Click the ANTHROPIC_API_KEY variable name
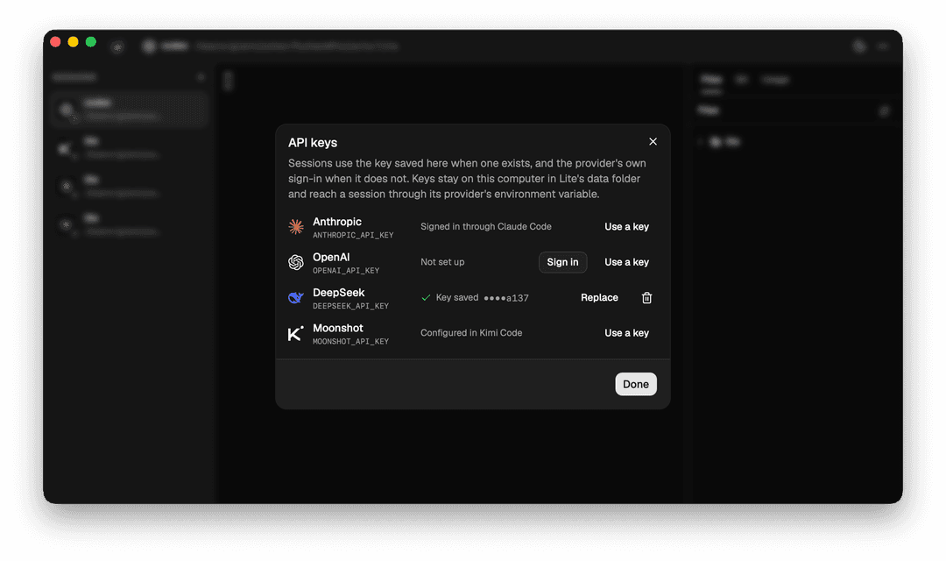The image size is (946, 561). 353,235
